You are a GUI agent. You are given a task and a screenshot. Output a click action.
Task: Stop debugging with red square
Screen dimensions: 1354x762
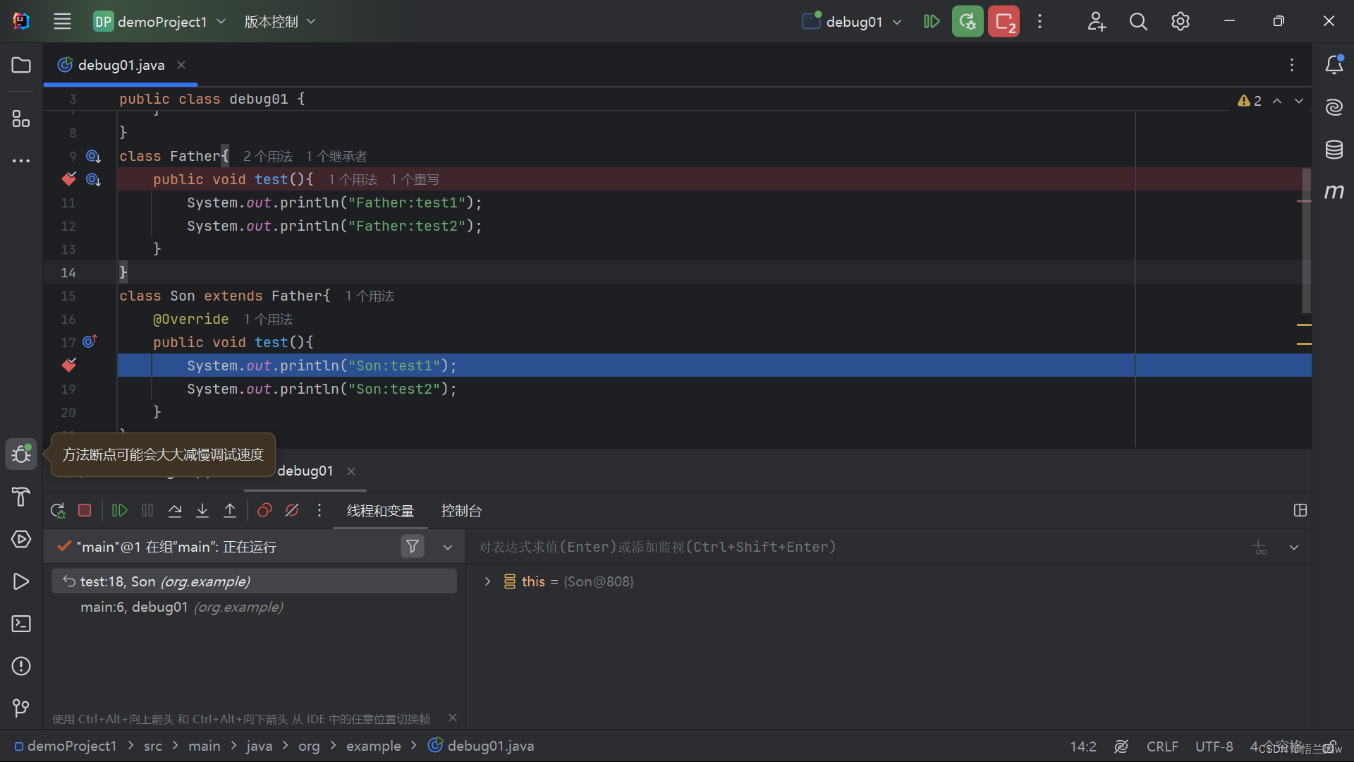pos(85,510)
